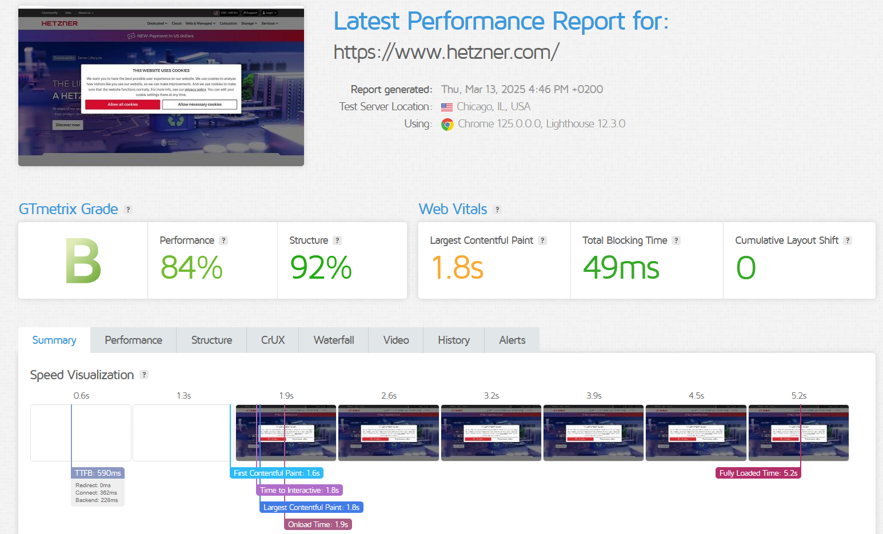Click the Using: label
Viewport: 883px width, 534px height.
click(x=418, y=124)
